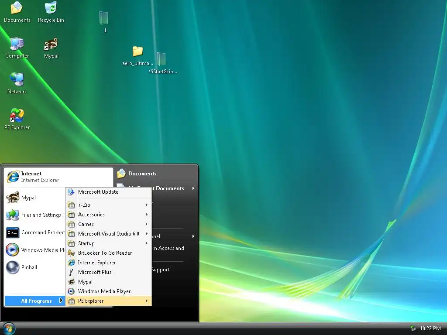447x335 pixels.
Task: Open Files and Settings Transfer Wizard entry
Action: [x=35, y=215]
